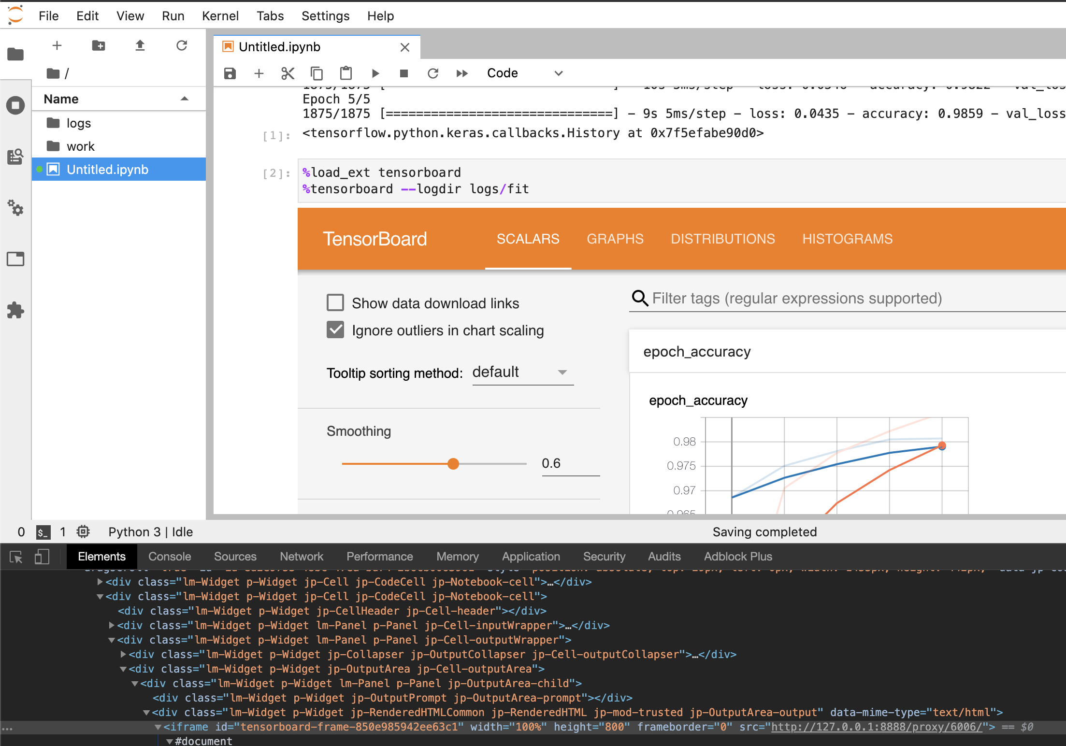Switch to TensorBoard GRAPHS tab
1066x746 pixels.
point(615,239)
